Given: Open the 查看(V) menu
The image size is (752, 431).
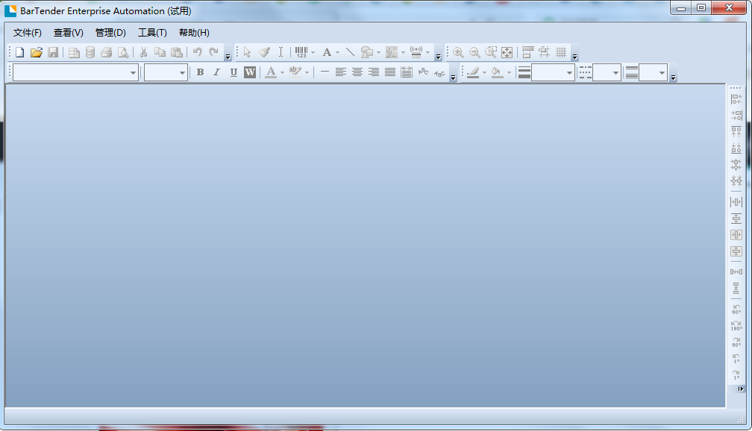Looking at the screenshot, I should click(x=68, y=33).
